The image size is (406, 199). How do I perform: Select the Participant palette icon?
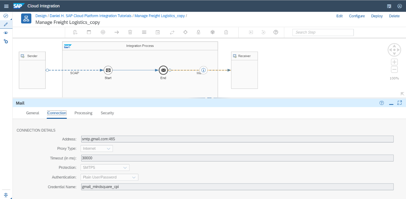tap(89, 32)
